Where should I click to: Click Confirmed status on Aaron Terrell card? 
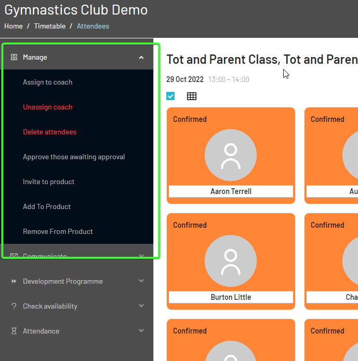(x=190, y=119)
